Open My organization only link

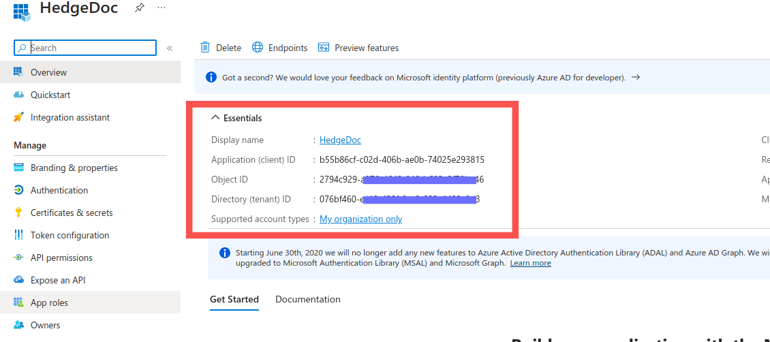(360, 219)
